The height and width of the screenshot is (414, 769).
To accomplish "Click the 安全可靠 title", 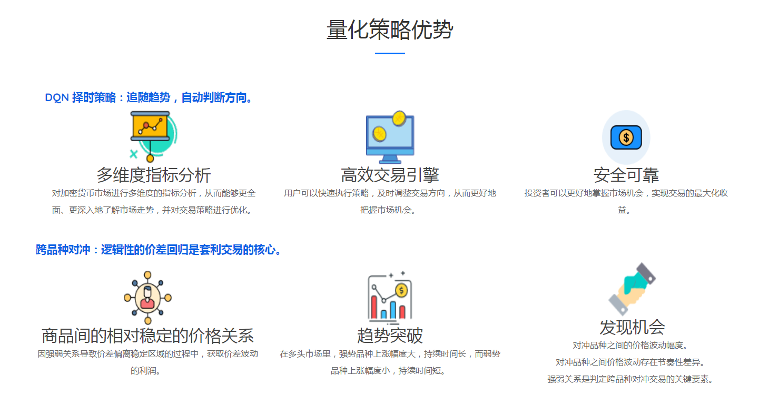I will tap(626, 175).
